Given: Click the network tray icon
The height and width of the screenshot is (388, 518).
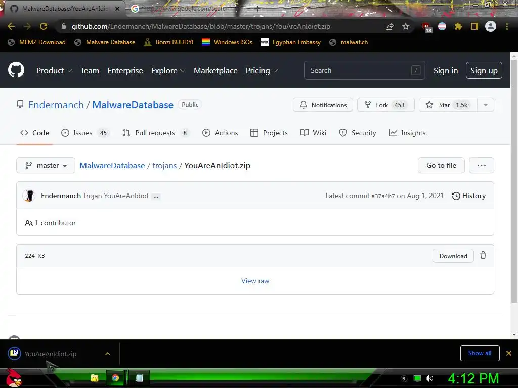Looking at the screenshot, I should point(417,378).
